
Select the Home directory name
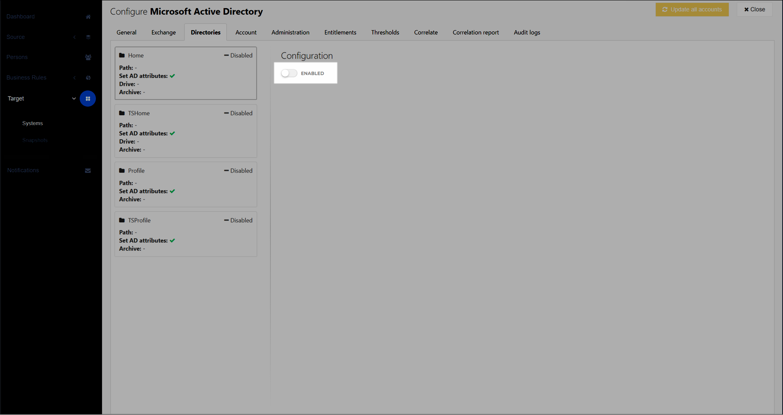[x=136, y=55]
